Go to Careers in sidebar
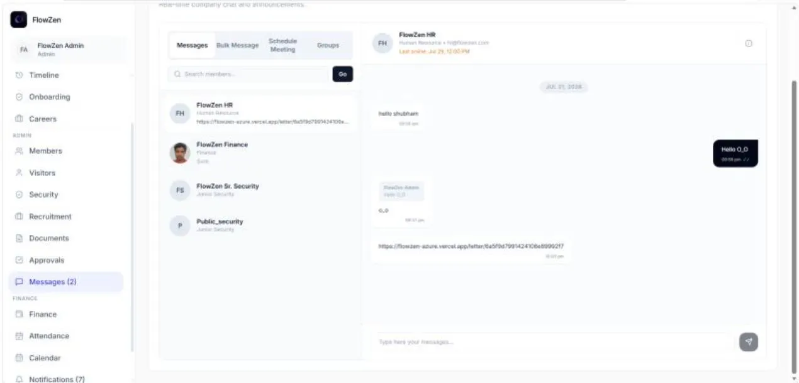The image size is (799, 383). pyautogui.click(x=42, y=119)
